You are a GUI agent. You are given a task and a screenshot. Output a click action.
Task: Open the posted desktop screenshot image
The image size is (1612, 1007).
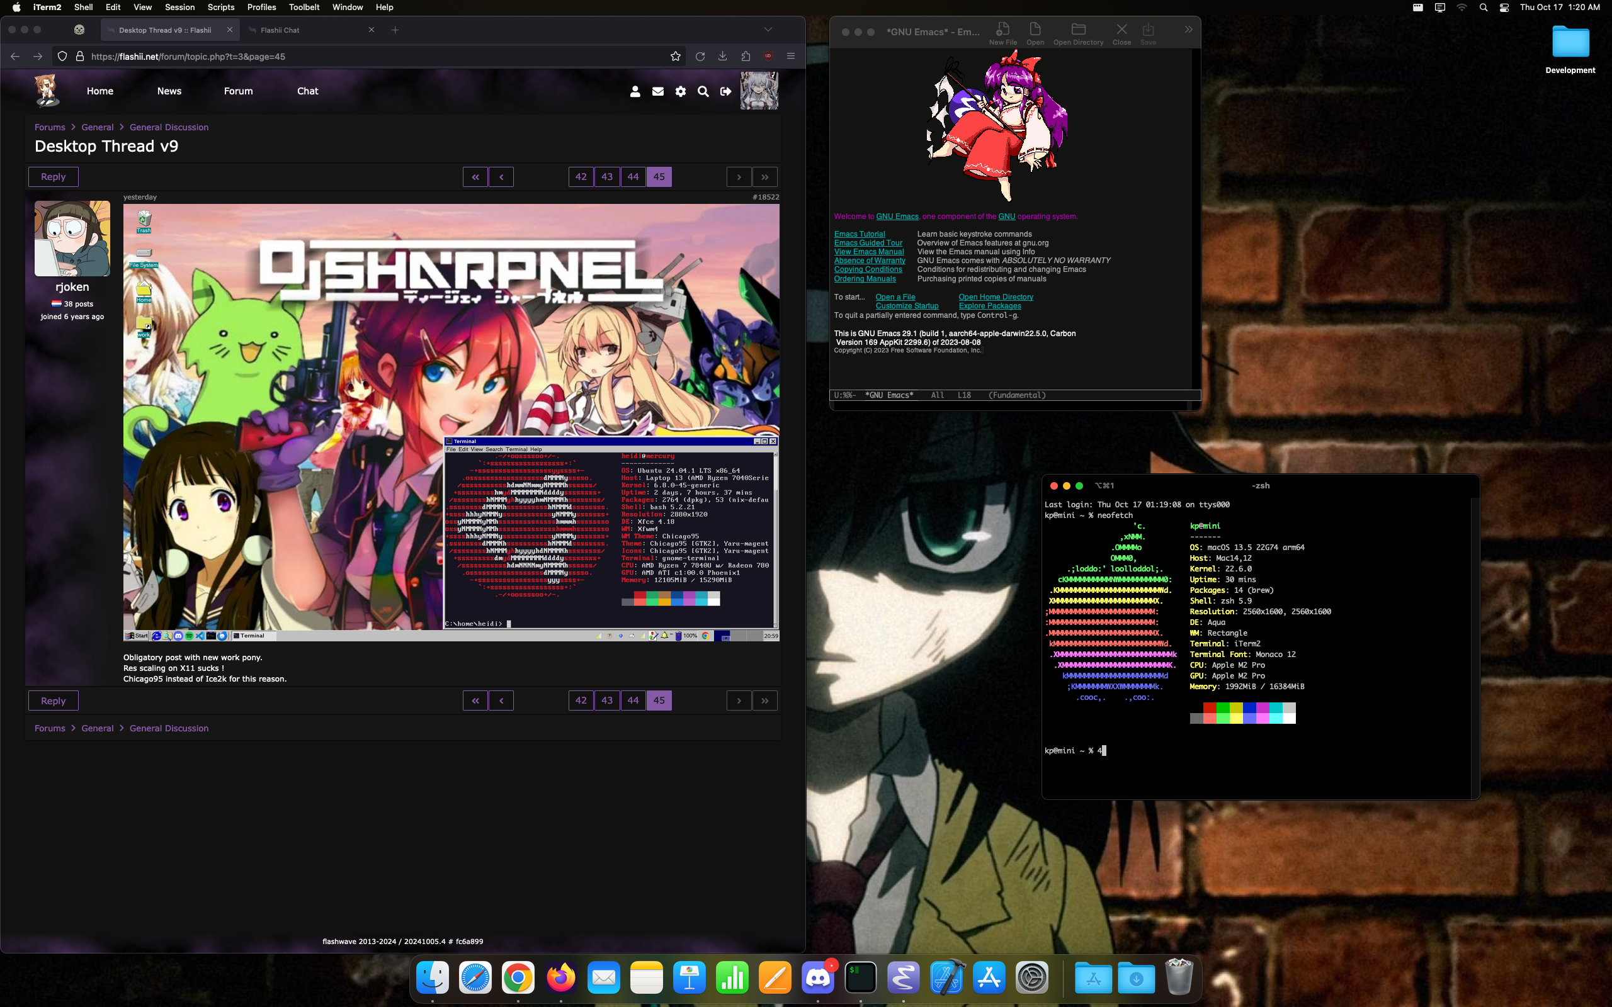(451, 422)
